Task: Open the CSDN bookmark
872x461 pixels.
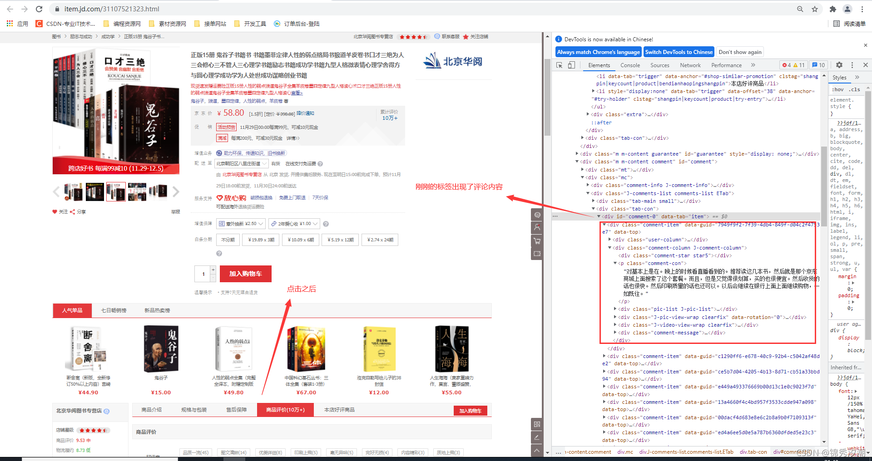Action: pos(65,24)
